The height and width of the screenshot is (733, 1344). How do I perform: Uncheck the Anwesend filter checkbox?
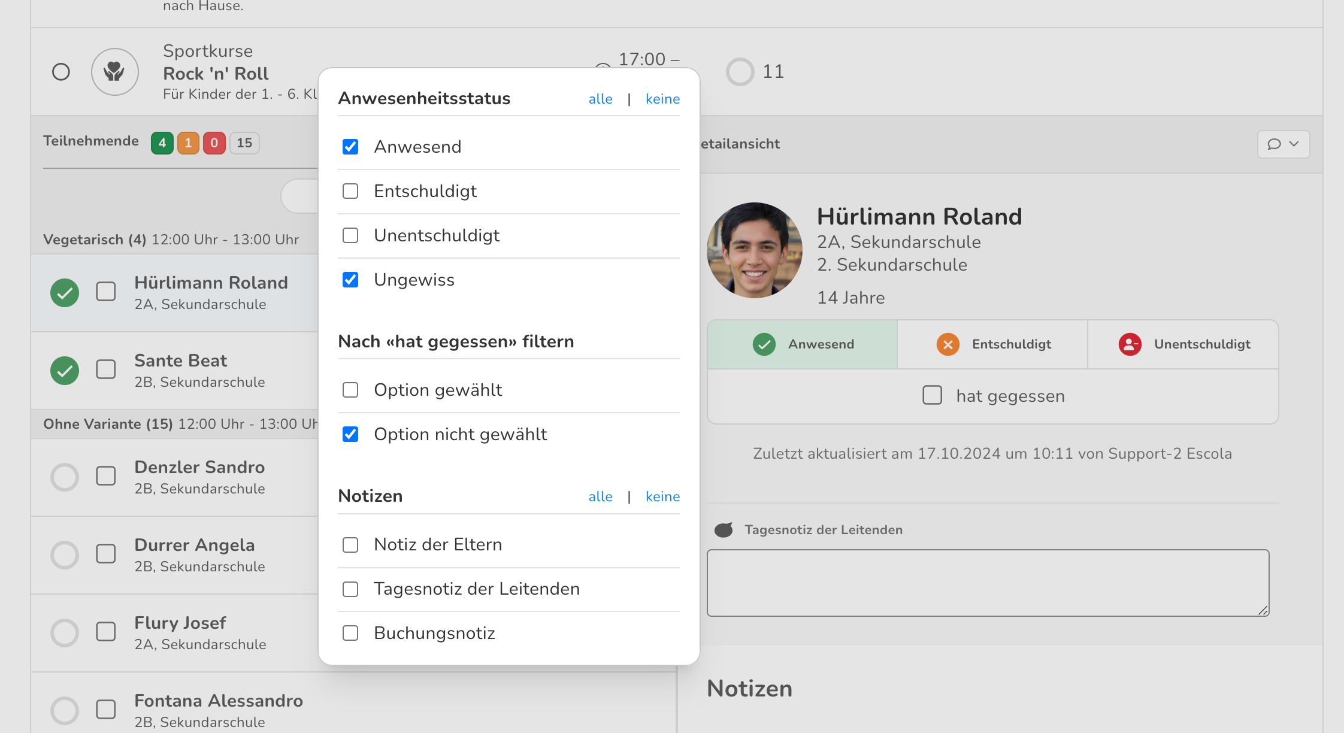click(x=350, y=147)
